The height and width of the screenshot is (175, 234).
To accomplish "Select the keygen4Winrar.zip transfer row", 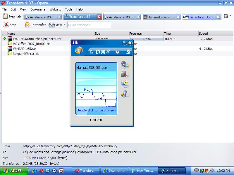I will 26,54.
